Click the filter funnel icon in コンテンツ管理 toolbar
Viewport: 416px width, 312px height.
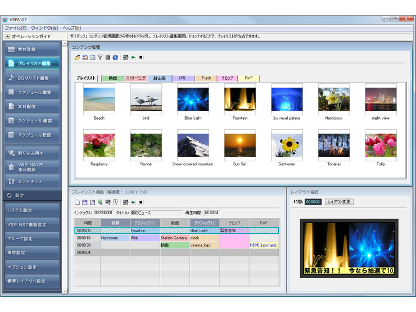point(100,57)
